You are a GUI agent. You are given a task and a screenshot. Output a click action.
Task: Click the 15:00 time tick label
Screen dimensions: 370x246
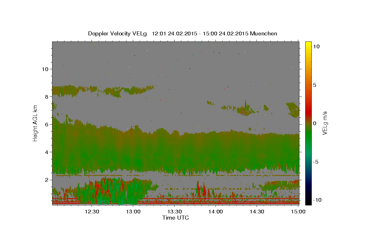[x=298, y=212]
